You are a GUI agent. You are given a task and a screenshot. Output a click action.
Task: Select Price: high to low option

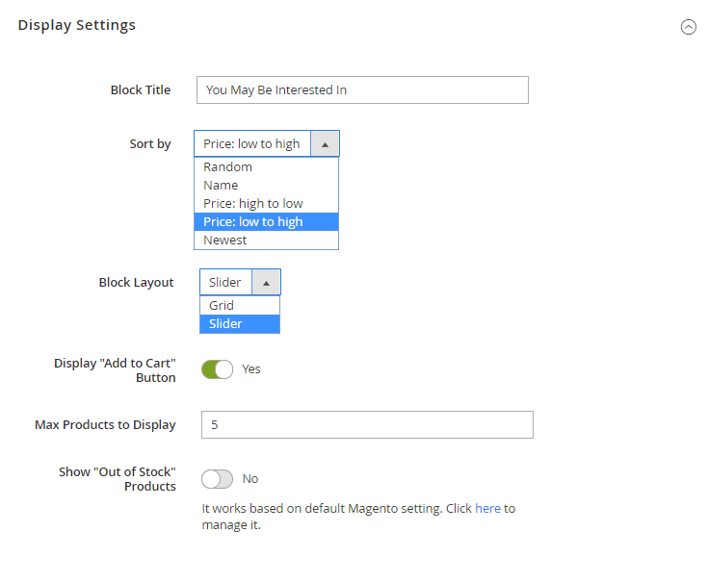[253, 204]
